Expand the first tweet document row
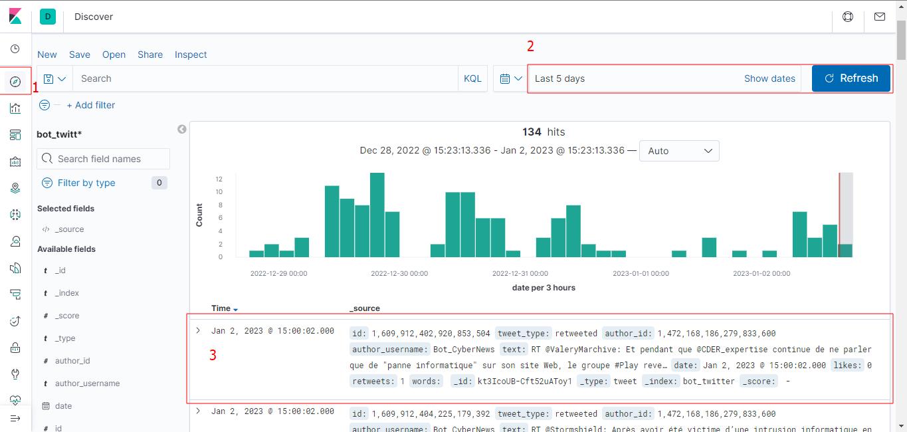 pos(198,330)
